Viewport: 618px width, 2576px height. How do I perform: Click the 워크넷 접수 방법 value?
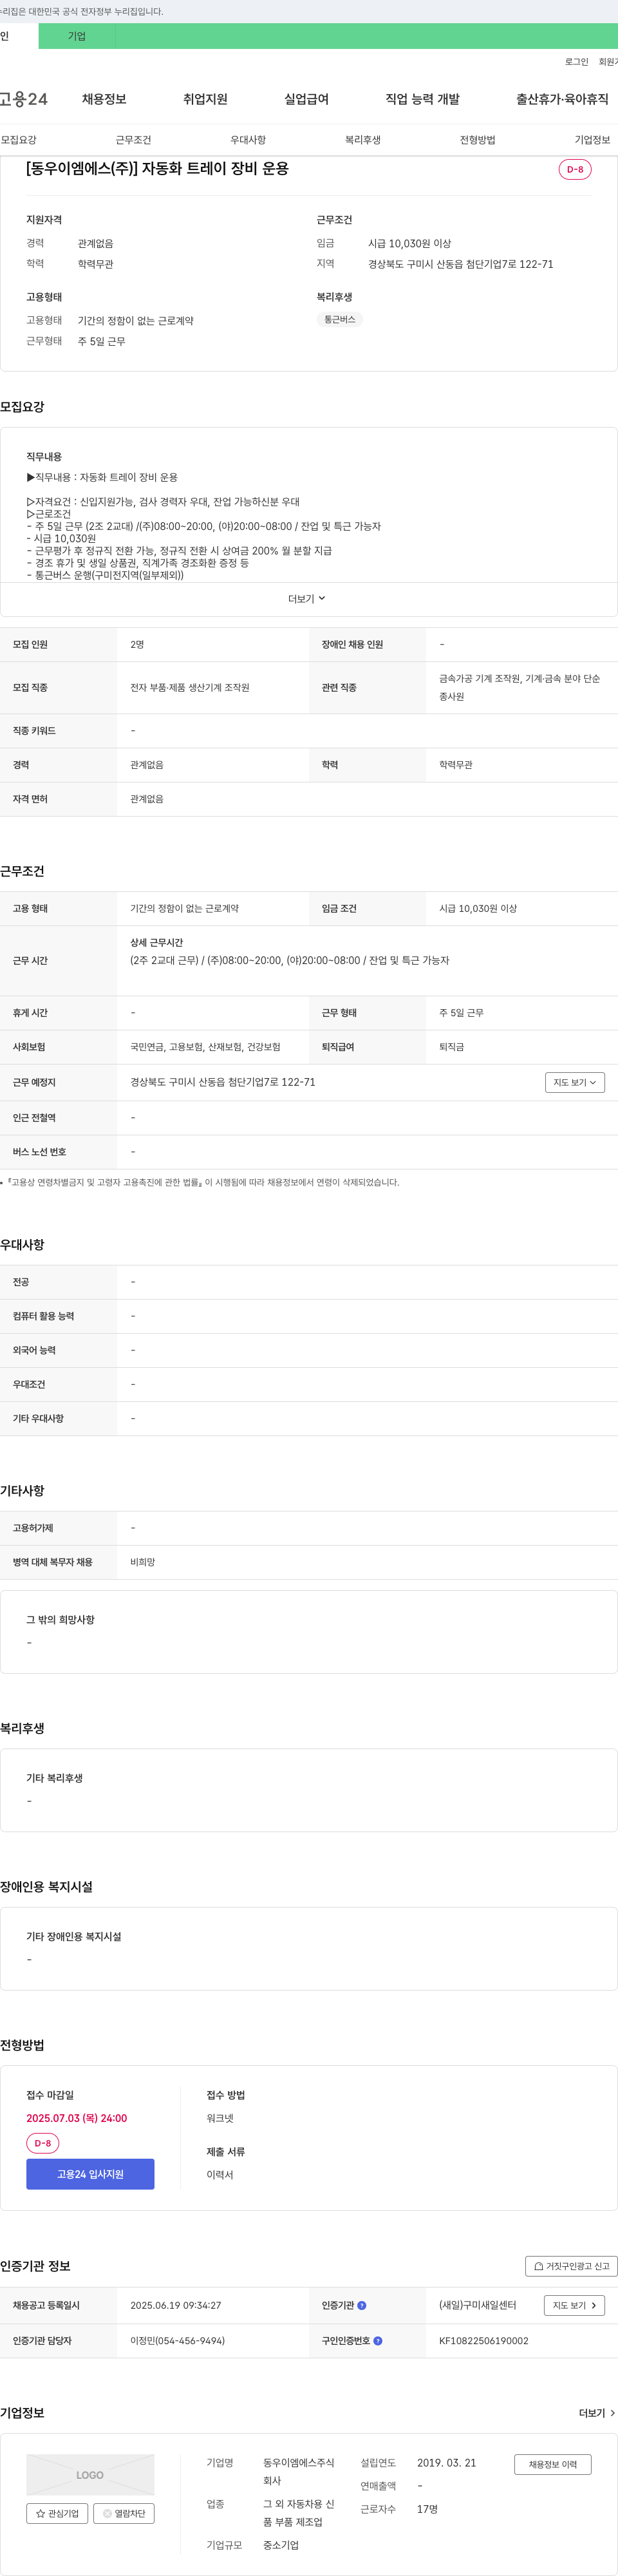click(x=220, y=2118)
